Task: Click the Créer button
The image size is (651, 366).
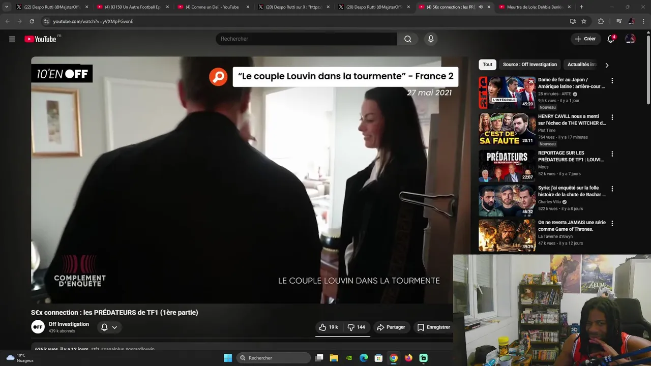Action: point(585,39)
